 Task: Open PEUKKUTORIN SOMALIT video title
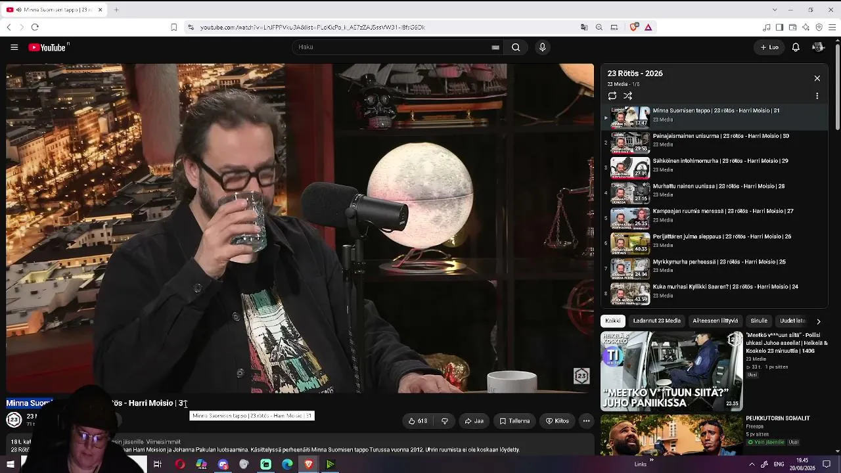click(x=778, y=418)
